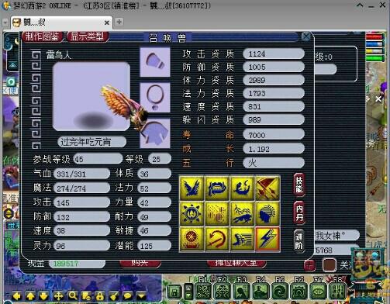Click the top pet bracer equipment slot
Viewport: 390px width, 304px height.
[155, 62]
